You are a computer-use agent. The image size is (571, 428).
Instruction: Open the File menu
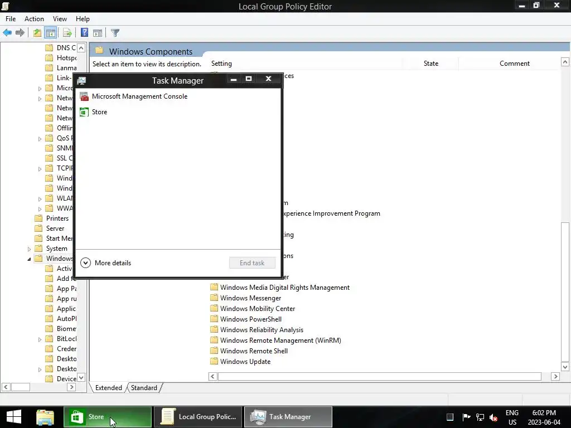tap(11, 19)
